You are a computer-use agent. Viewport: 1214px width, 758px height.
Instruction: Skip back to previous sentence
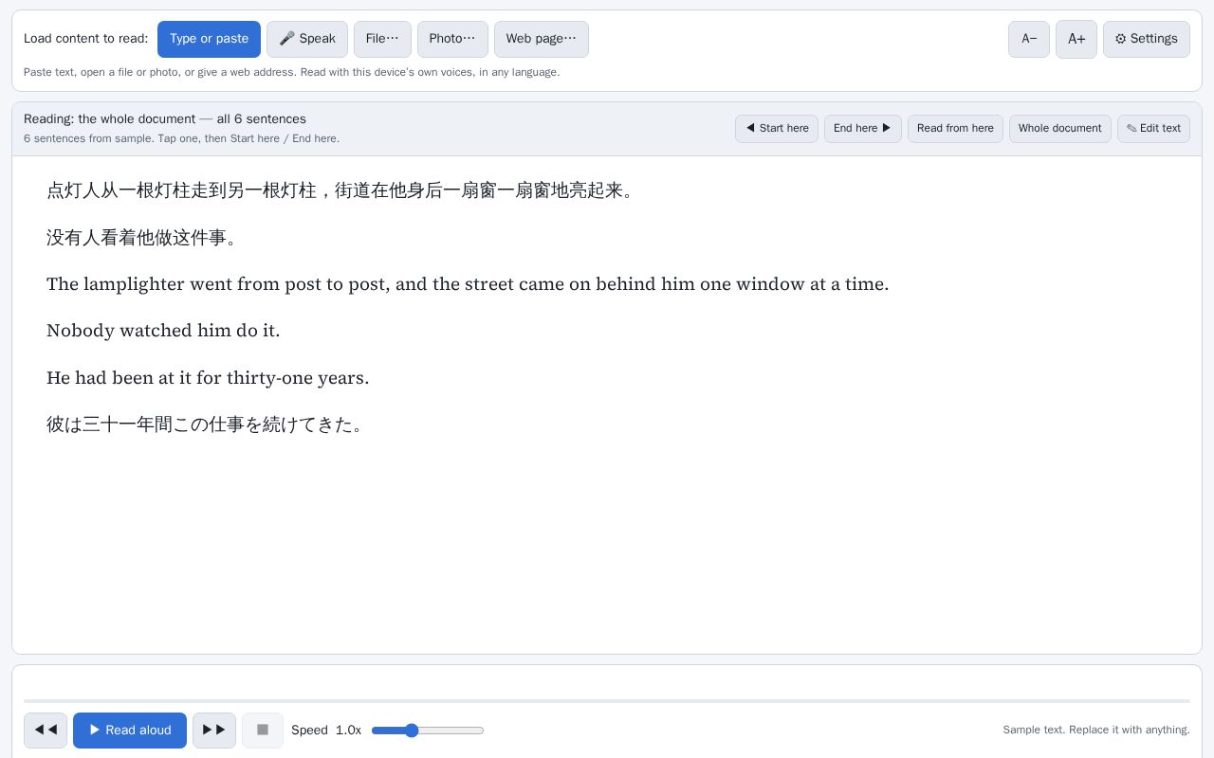pyautogui.click(x=46, y=731)
